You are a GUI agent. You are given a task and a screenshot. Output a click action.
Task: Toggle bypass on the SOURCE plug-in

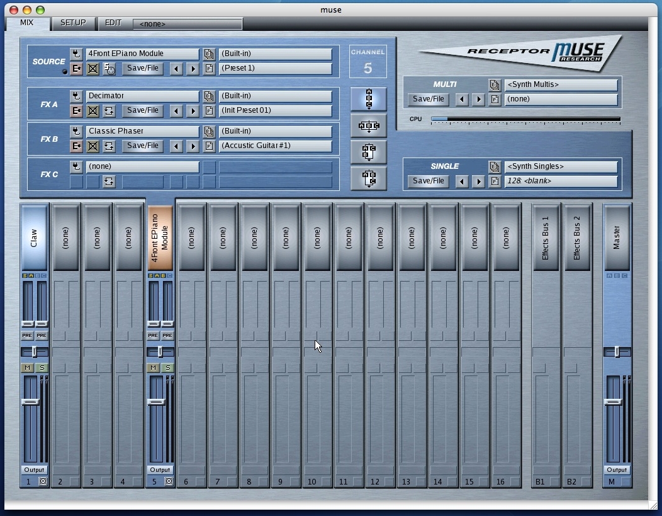click(x=93, y=69)
